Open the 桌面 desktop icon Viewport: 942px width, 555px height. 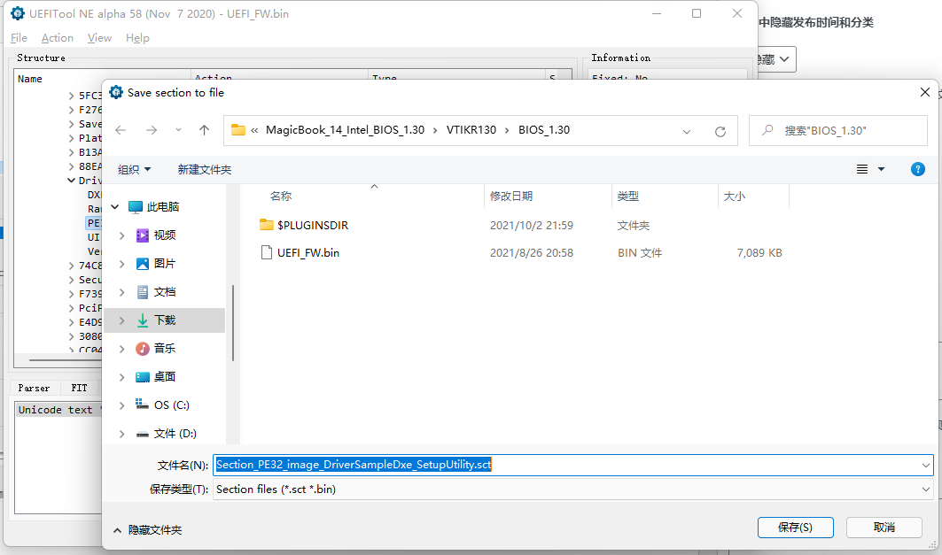click(x=143, y=377)
